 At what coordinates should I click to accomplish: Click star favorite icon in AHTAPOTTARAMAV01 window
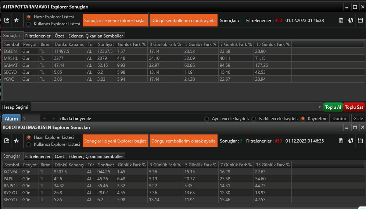[x=16, y=20]
